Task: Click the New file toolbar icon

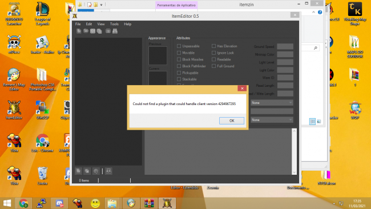Action: click(79, 31)
